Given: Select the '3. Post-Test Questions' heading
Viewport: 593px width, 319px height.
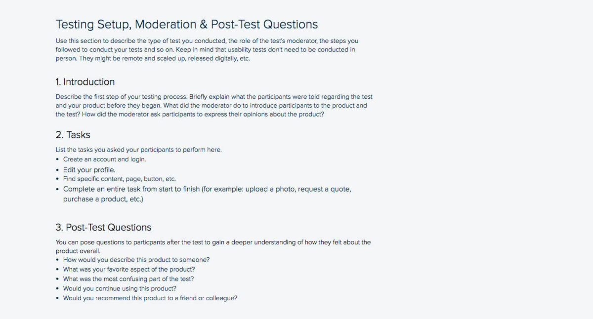Looking at the screenshot, I should [103, 228].
